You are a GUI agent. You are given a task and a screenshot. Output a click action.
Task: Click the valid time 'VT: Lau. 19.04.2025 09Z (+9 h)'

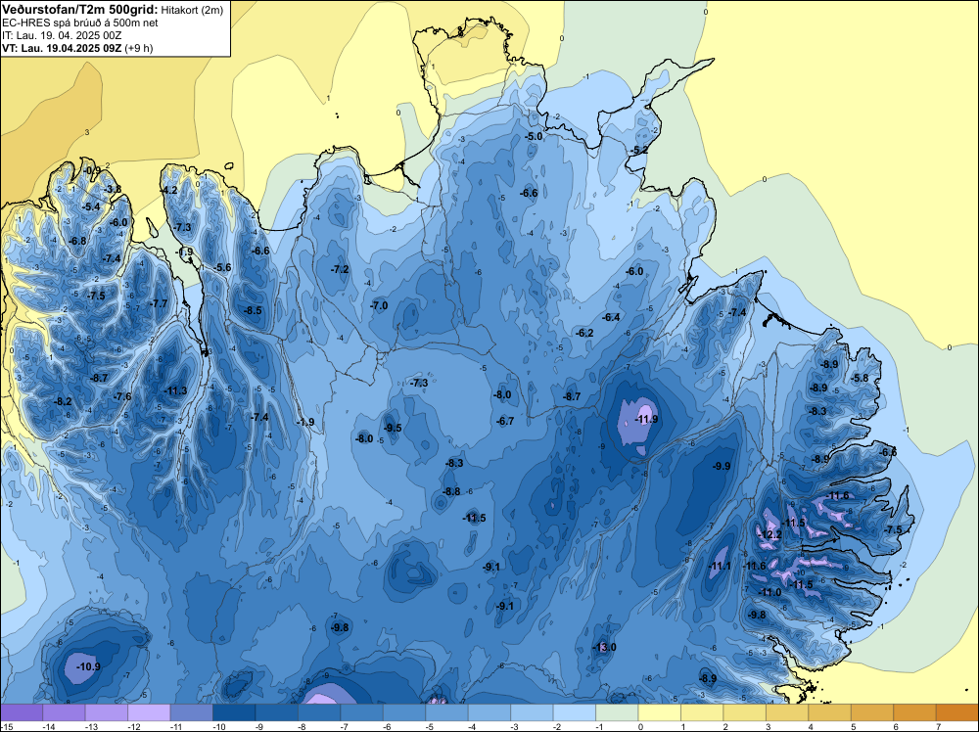(77, 47)
